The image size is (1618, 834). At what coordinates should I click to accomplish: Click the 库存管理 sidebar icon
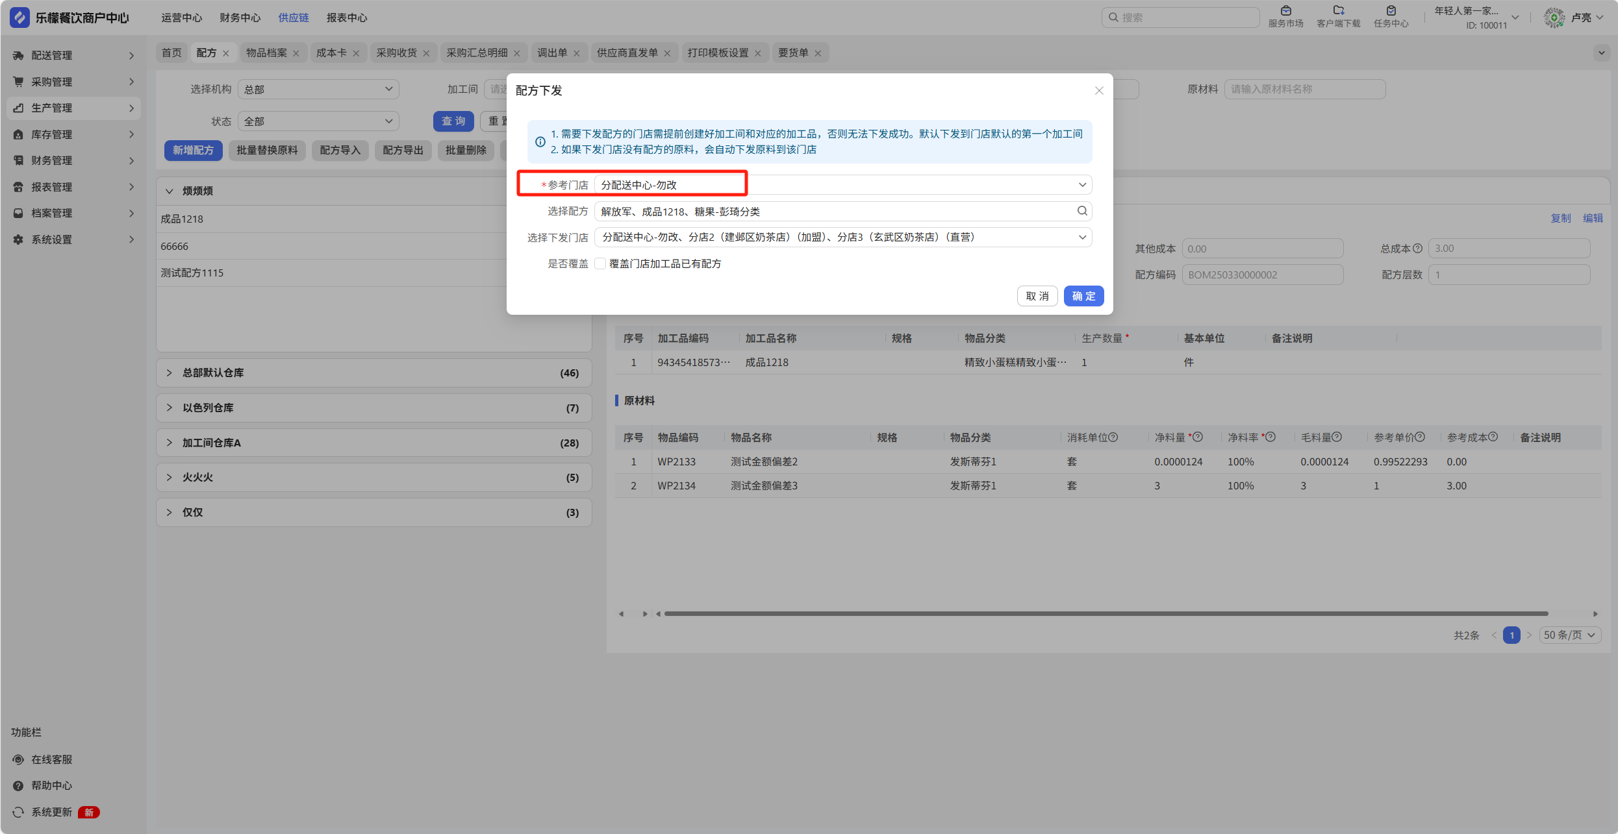click(18, 134)
